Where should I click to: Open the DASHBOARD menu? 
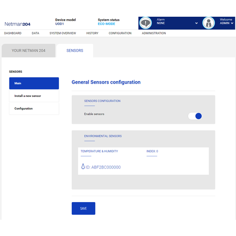(x=13, y=33)
